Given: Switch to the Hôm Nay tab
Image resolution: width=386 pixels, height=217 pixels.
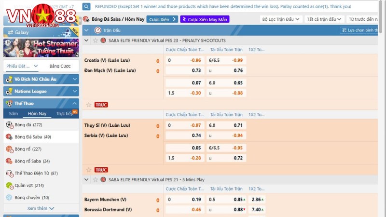Looking at the screenshot, I should click(x=37, y=114).
